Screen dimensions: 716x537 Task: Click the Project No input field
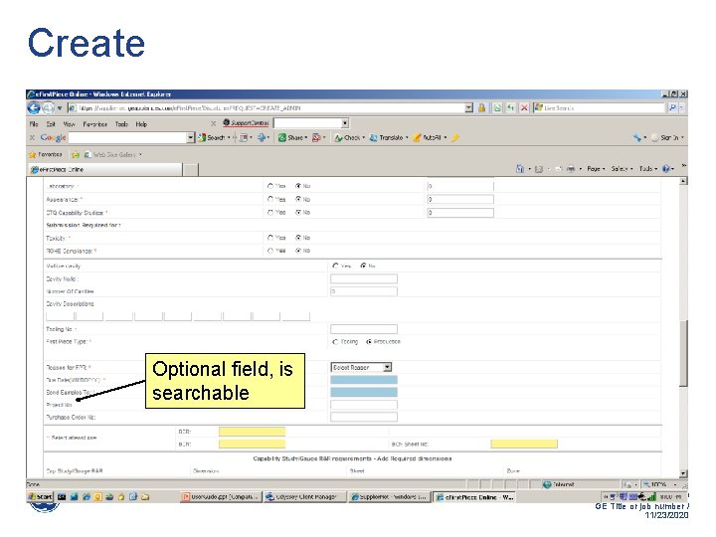(364, 405)
